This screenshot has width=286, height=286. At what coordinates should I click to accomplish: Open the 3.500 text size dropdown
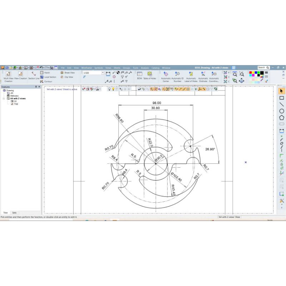pyautogui.click(x=103, y=73)
